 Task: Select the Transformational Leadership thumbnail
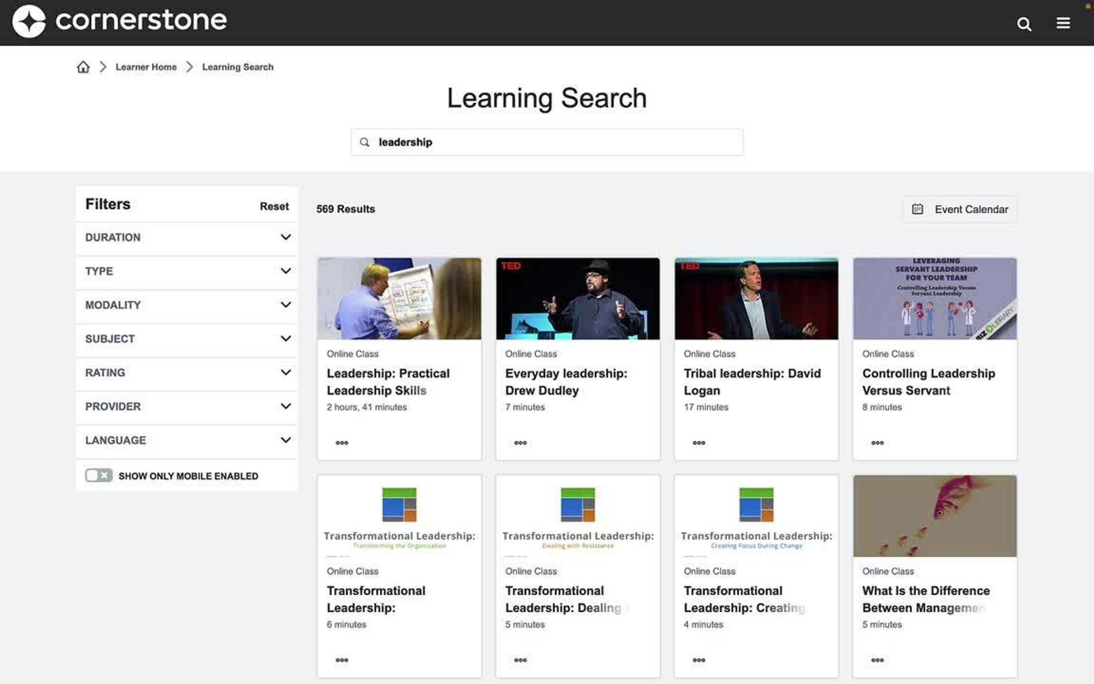click(398, 516)
